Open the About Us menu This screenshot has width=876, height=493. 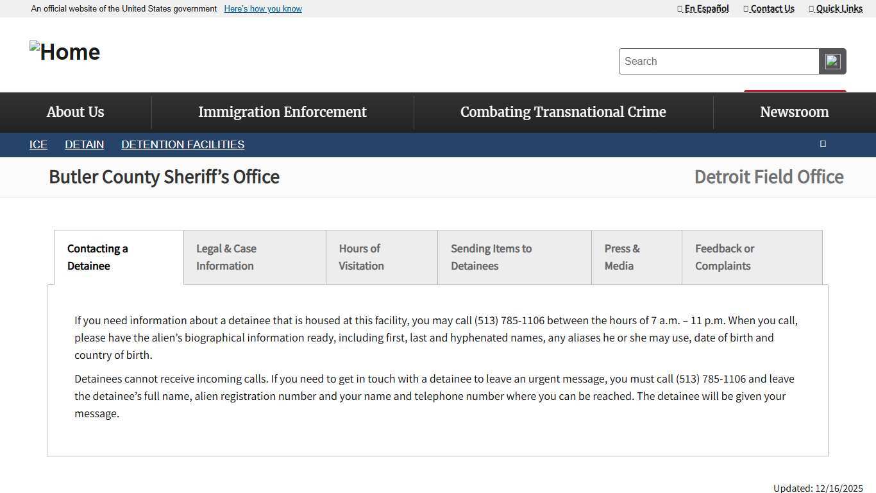pos(75,112)
